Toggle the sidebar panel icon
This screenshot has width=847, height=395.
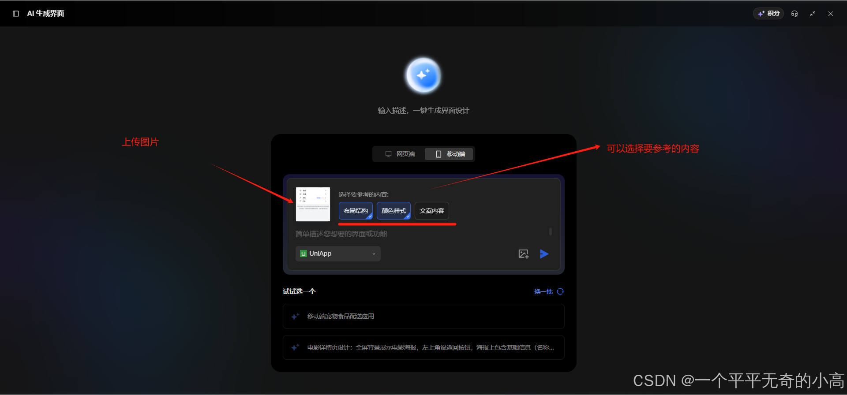[x=16, y=14]
